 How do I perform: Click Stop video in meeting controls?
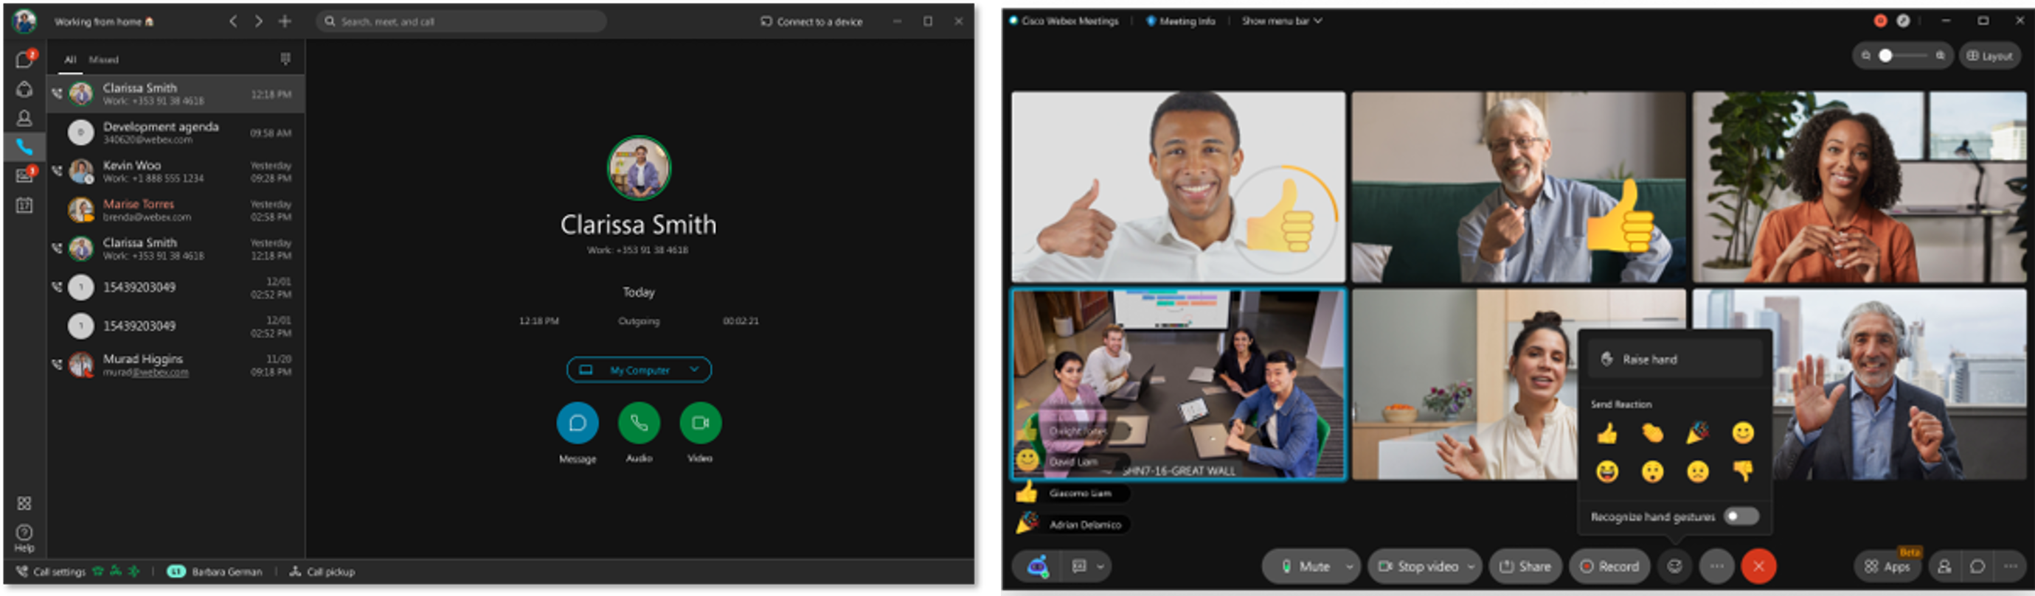coord(1419,566)
